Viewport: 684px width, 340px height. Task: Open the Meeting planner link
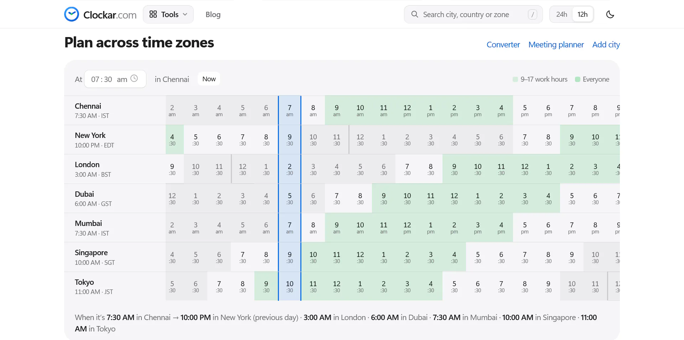coord(556,45)
